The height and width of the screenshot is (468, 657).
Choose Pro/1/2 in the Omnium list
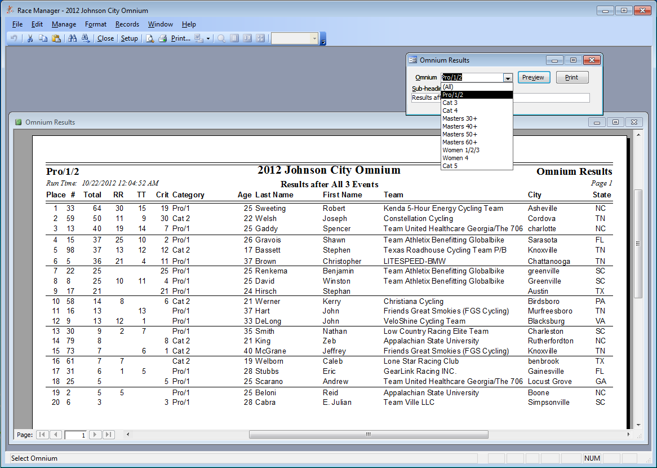click(x=477, y=95)
